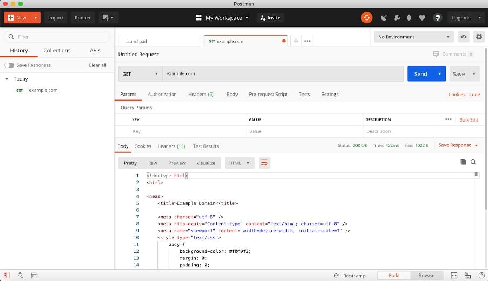The height and width of the screenshot is (281, 488).
Task: Switch to the APIs sidebar tab
Action: (95, 50)
